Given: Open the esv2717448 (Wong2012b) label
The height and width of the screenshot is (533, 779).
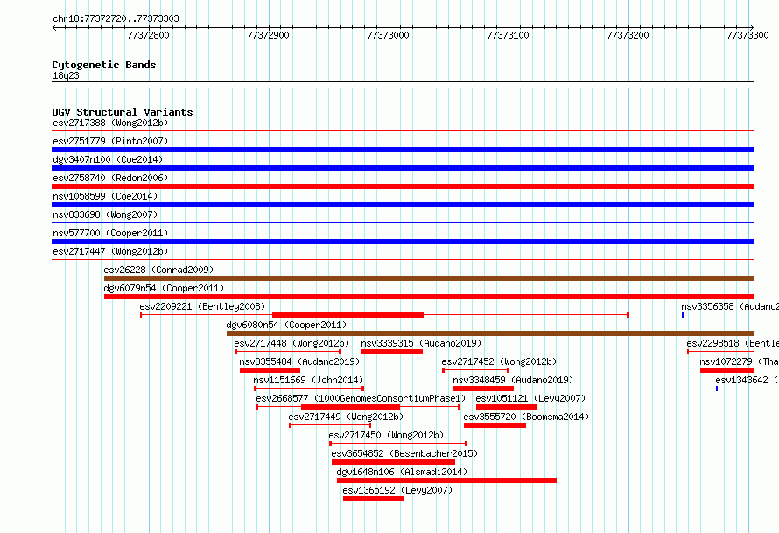Looking at the screenshot, I should tap(291, 343).
